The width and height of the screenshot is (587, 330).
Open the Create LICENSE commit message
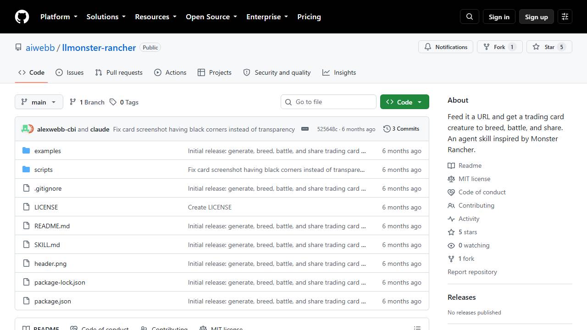(210, 207)
